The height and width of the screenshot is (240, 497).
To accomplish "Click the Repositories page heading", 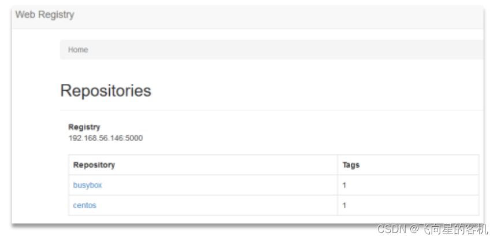I will click(x=106, y=91).
